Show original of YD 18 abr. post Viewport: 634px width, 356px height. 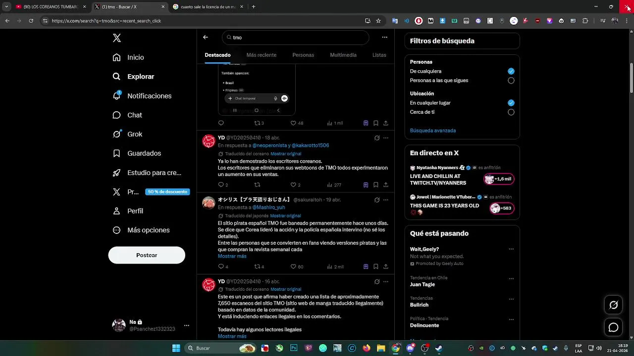[286, 154]
